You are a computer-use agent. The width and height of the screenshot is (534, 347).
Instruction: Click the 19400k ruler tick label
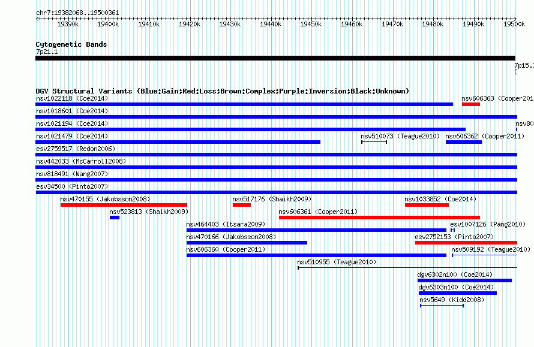click(x=108, y=24)
